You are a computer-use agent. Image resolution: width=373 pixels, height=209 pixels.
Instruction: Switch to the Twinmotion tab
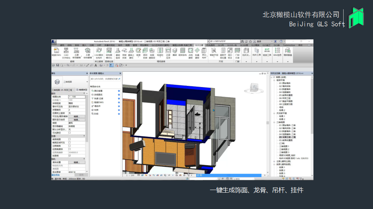point(289,45)
